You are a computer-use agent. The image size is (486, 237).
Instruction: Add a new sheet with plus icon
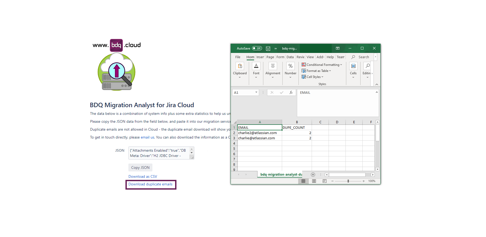coord(313,175)
